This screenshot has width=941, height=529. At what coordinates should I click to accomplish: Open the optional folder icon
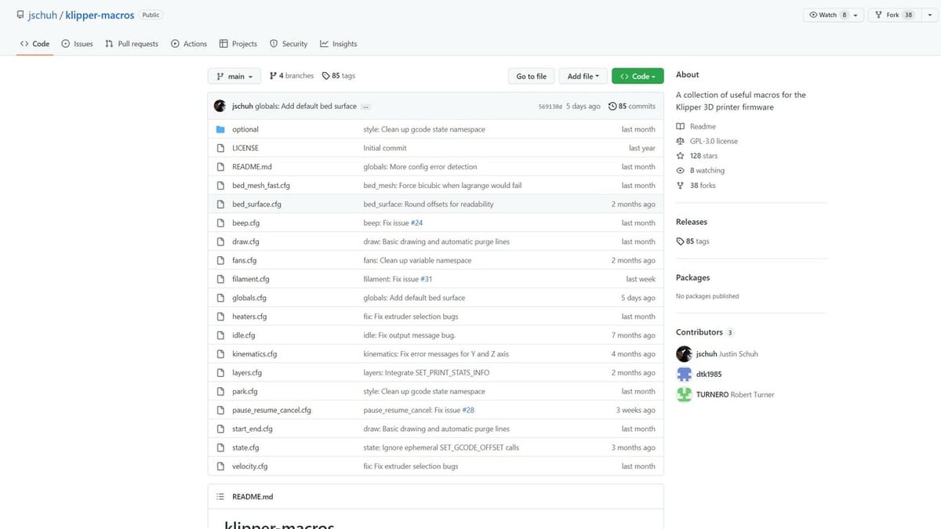[220, 129]
